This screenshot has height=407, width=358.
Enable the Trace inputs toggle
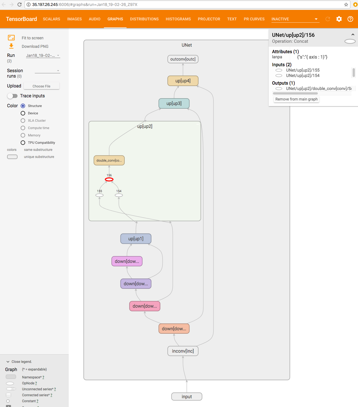(x=12, y=96)
